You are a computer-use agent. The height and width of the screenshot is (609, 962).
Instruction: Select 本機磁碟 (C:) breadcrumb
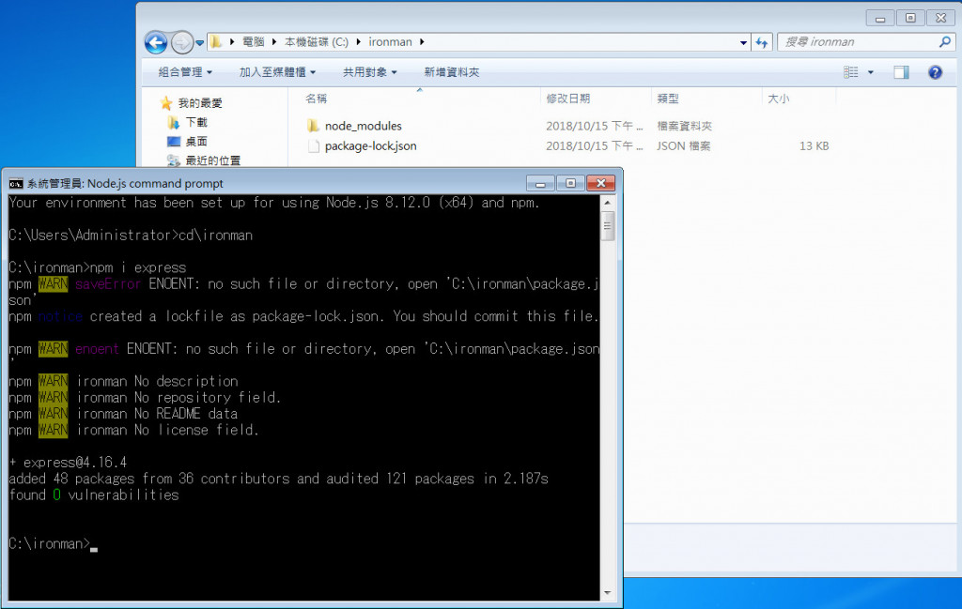tap(317, 41)
